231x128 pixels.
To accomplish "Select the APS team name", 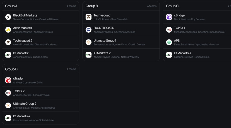I will 177,41.
